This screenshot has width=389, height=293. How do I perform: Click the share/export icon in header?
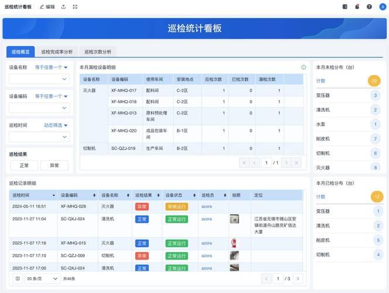tap(63, 7)
